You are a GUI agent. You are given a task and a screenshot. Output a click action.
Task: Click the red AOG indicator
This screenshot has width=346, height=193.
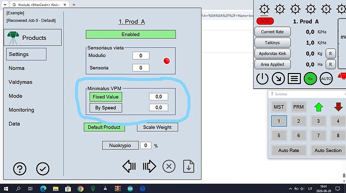(x=265, y=21)
